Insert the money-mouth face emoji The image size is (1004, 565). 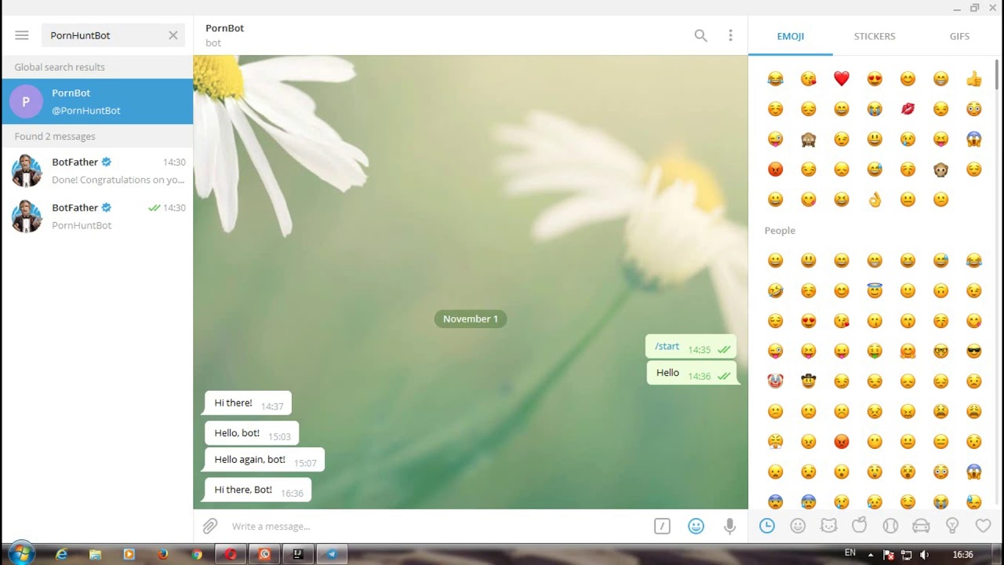(875, 351)
